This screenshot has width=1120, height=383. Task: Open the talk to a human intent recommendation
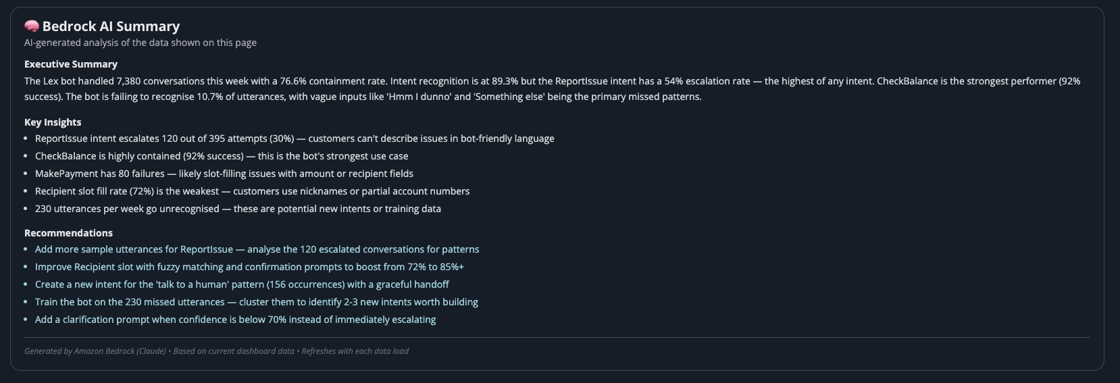pos(242,284)
